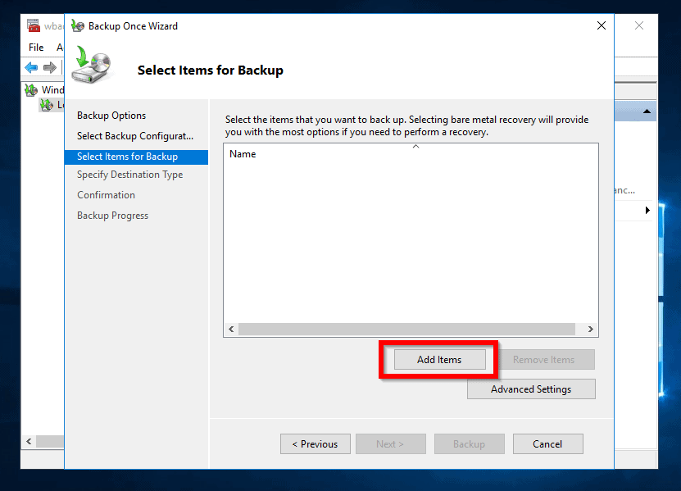Select the Specify Destination Type step
681x491 pixels.
click(x=129, y=175)
